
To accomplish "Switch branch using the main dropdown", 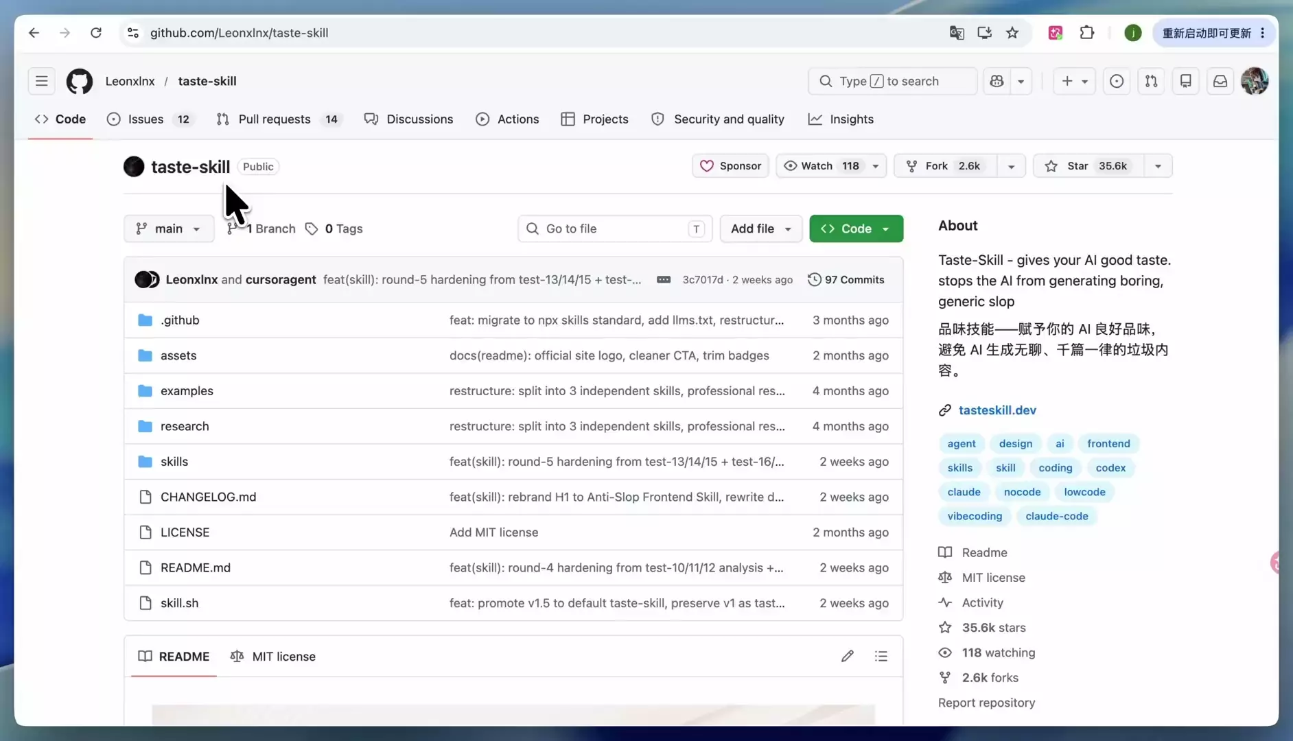I will 169,229.
